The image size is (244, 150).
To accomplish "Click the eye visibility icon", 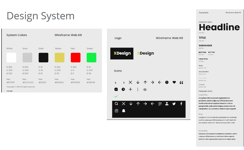I will 145,90.
